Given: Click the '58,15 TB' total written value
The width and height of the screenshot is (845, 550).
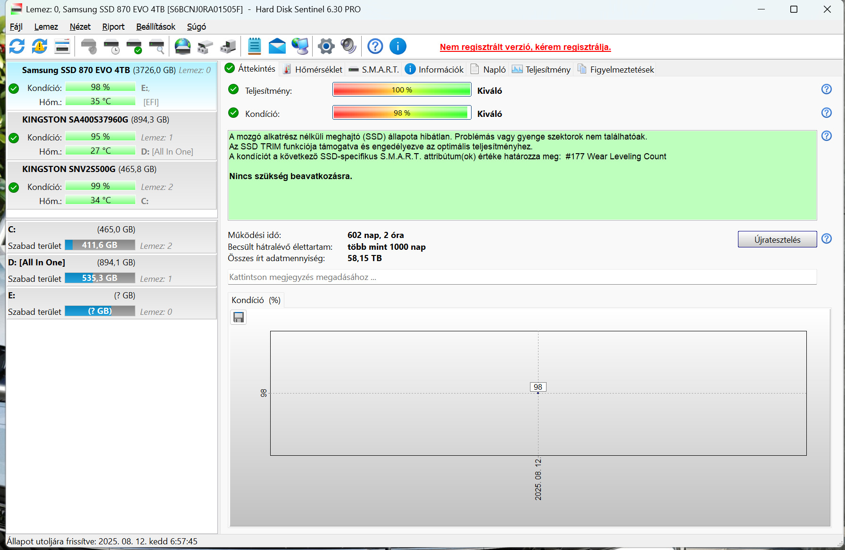Looking at the screenshot, I should 365,258.
